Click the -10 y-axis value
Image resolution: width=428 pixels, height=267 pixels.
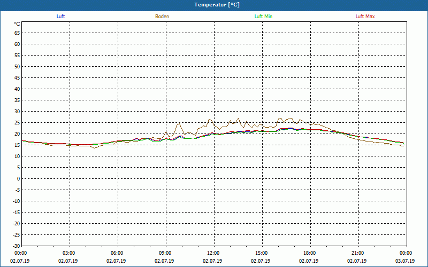[17, 201]
